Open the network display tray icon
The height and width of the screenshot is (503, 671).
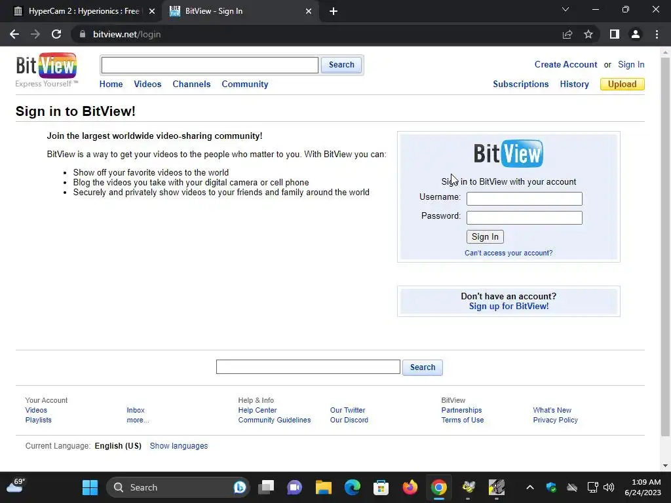click(x=592, y=487)
